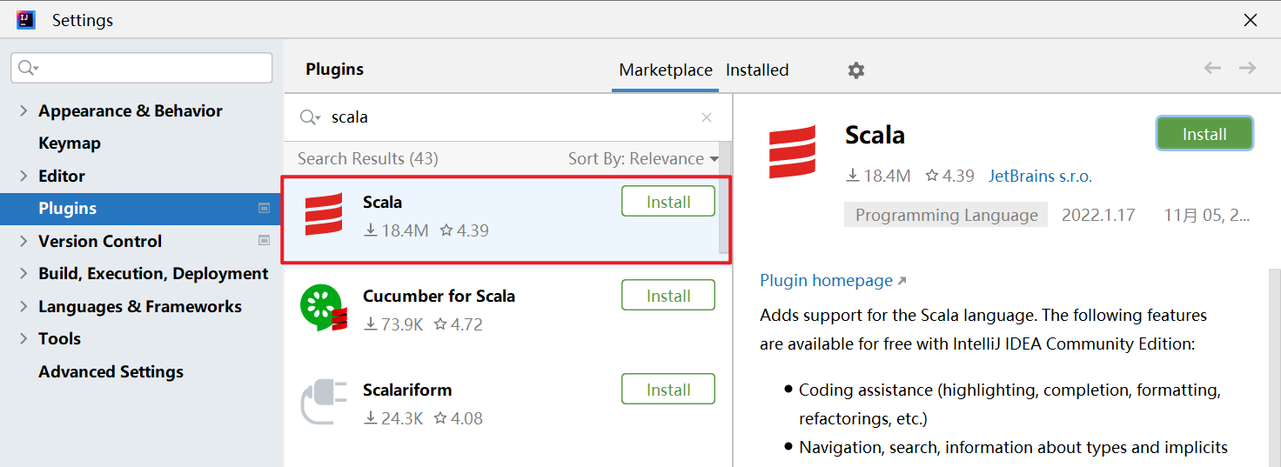1281x467 pixels.
Task: Click the Scala plugin logo in results
Action: pos(324,215)
